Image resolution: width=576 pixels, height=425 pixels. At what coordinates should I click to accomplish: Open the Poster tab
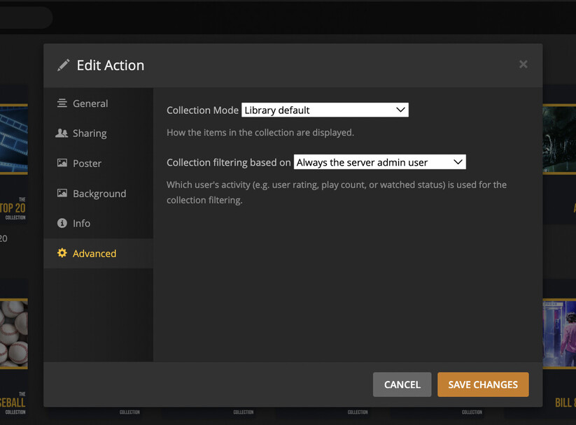pyautogui.click(x=98, y=164)
